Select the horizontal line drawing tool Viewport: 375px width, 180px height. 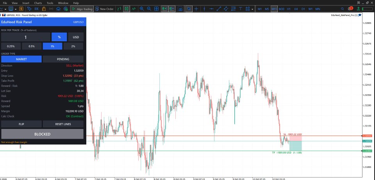pos(211,9)
